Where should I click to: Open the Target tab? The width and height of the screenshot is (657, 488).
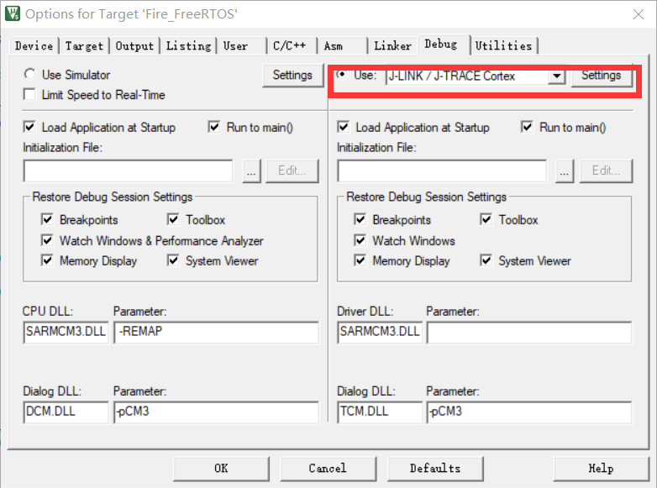84,45
